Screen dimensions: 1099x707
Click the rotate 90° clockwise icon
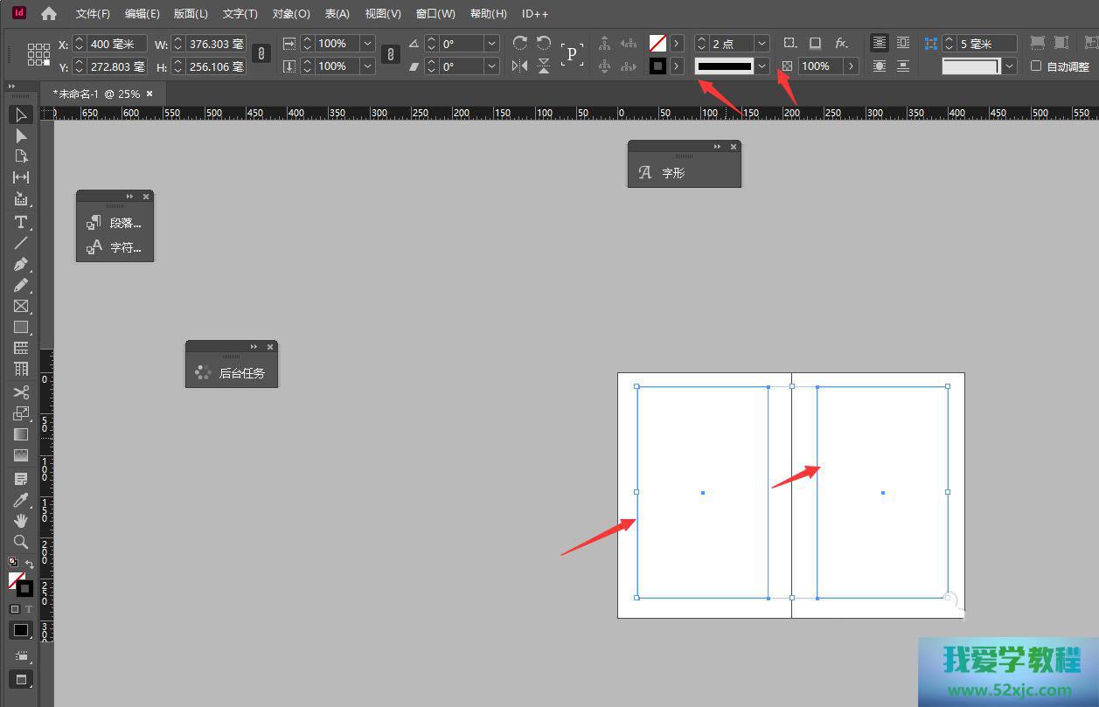tap(520, 43)
